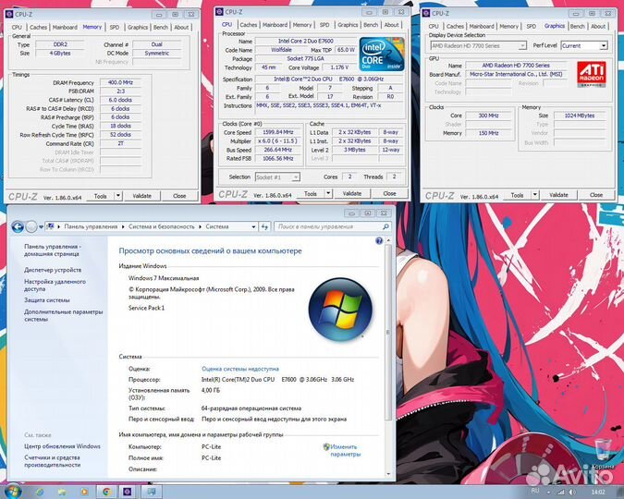The width and height of the screenshot is (624, 499).
Task: Click the RU language indicator
Action: [x=535, y=492]
